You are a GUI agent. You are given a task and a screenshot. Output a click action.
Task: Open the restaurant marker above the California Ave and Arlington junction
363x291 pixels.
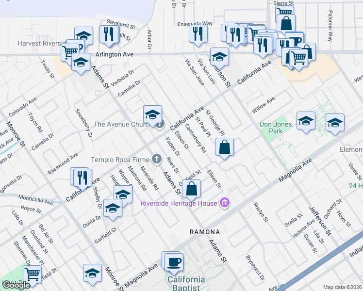click(x=263, y=45)
